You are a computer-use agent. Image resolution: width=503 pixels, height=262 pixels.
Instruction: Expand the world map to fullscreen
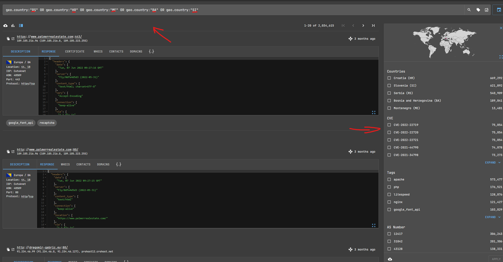(501, 57)
